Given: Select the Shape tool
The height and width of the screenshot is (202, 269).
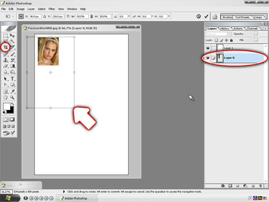Looking at the screenshot, I should tap(12, 85).
